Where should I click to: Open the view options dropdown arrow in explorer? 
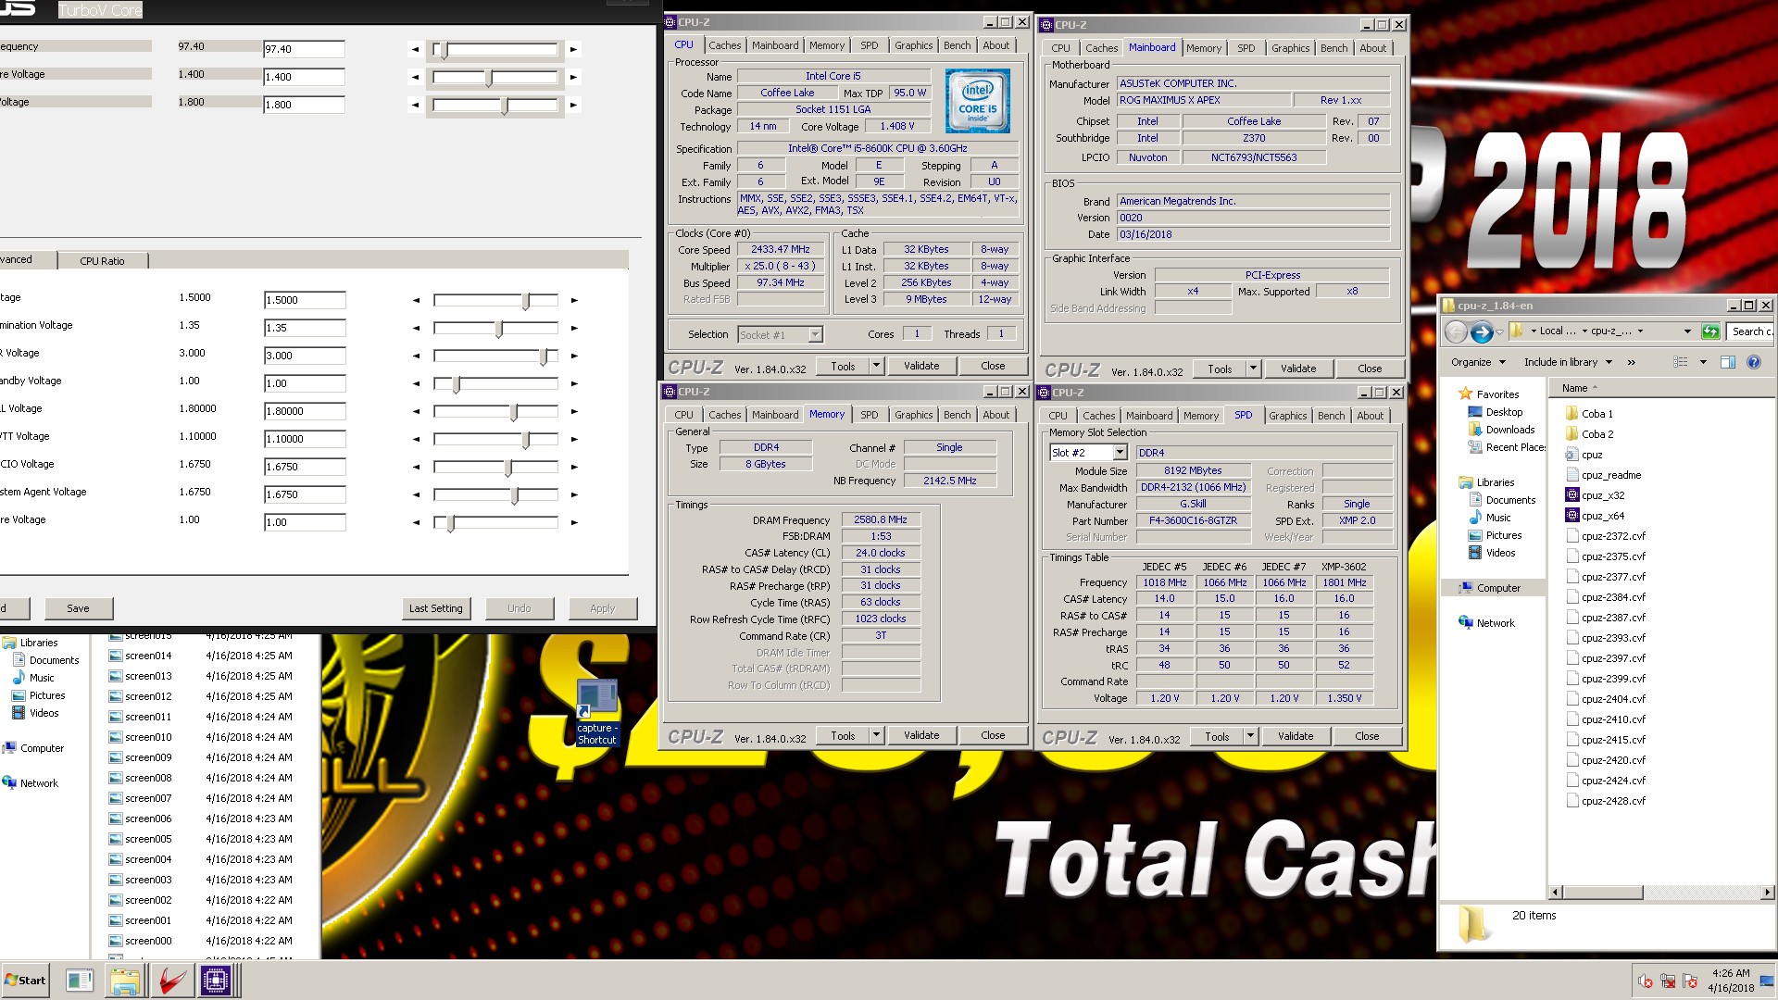[x=1703, y=362]
